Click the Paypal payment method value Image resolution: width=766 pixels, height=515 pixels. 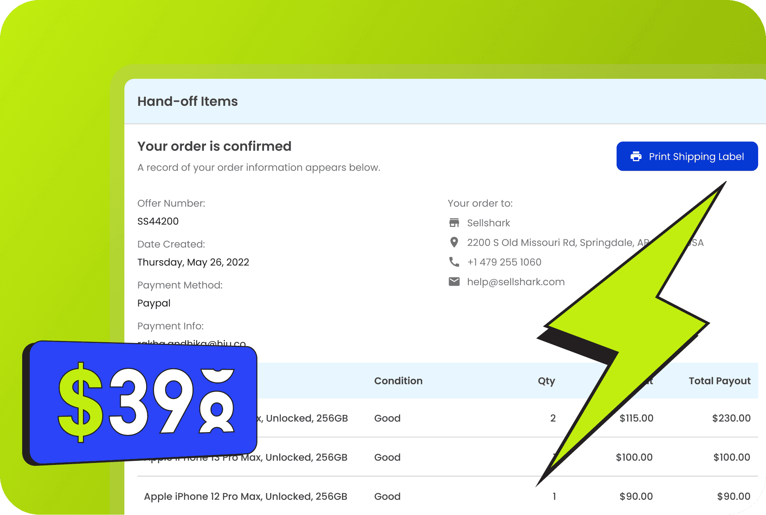(x=154, y=304)
